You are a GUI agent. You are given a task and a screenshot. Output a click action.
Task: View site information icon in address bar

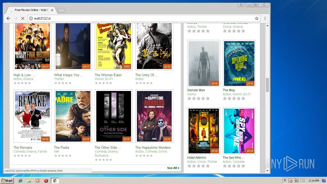(x=31, y=18)
